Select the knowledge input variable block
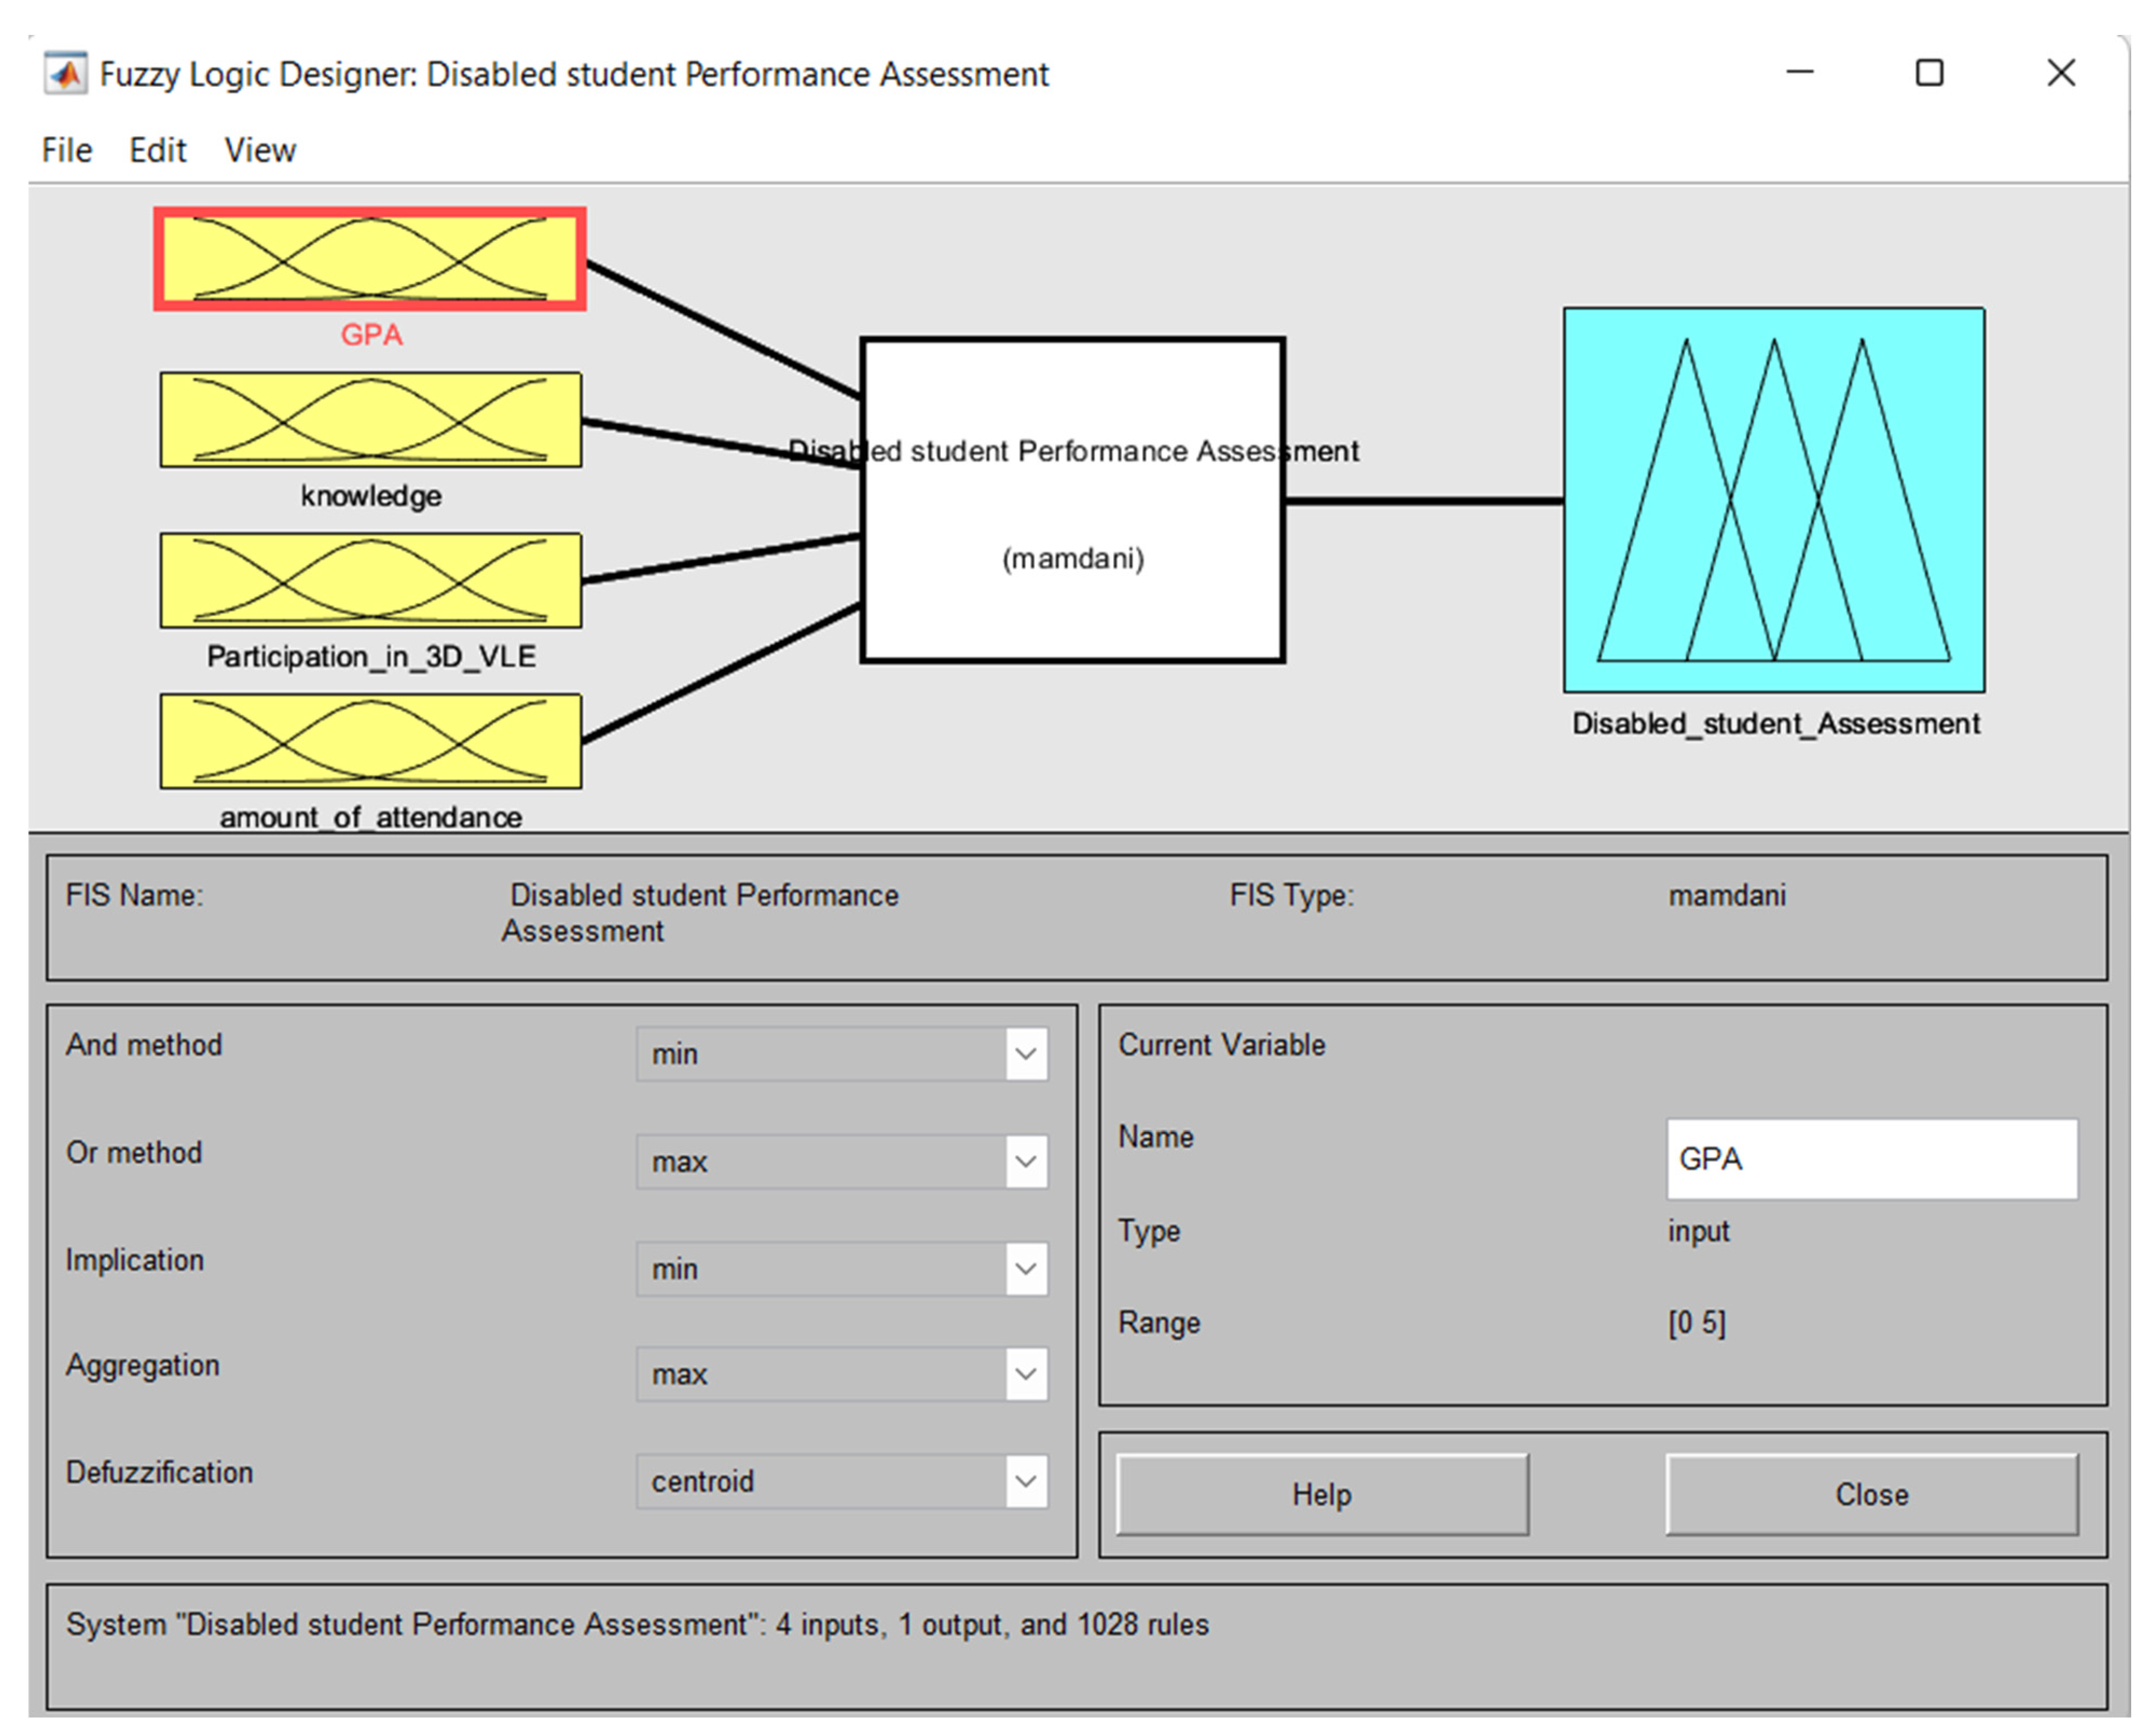2156x1733 pixels. click(x=370, y=420)
